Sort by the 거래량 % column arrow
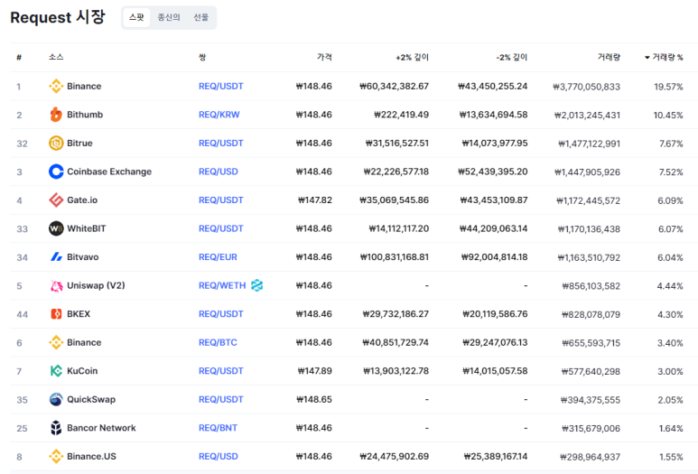698x474 pixels. click(x=647, y=58)
